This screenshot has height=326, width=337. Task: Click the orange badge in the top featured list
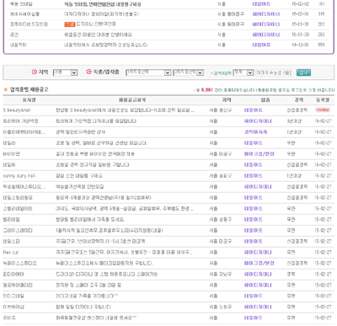69,24
